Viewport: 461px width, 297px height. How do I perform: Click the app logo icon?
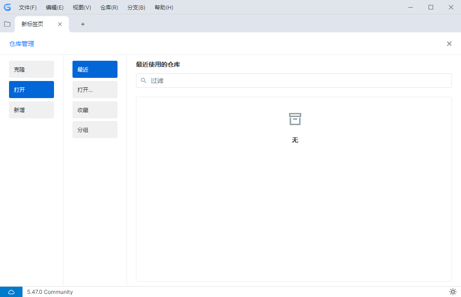(7, 7)
